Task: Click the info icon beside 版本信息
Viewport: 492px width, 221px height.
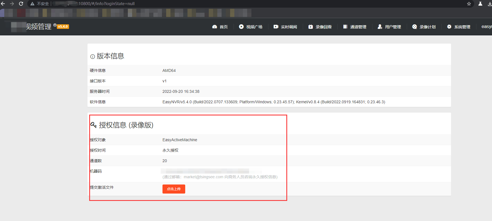Action: [x=92, y=57]
